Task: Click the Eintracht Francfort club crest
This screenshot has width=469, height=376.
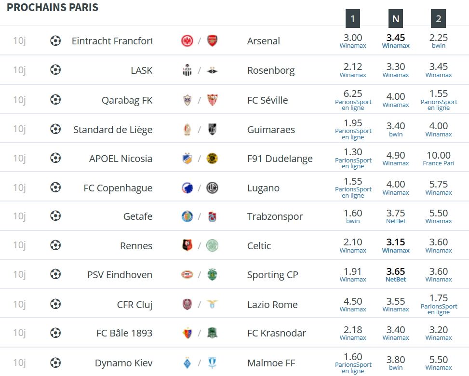Action: click(187, 40)
